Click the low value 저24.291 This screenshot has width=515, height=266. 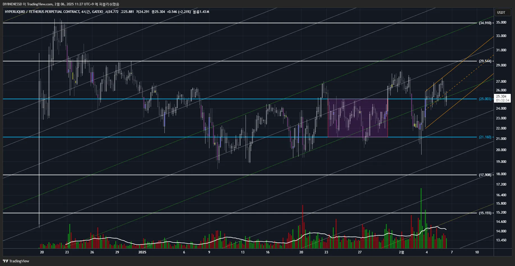pos(143,12)
